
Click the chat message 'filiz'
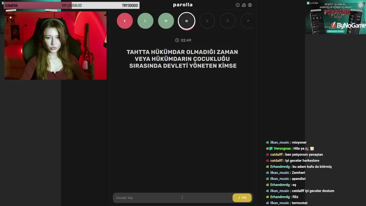point(295,197)
